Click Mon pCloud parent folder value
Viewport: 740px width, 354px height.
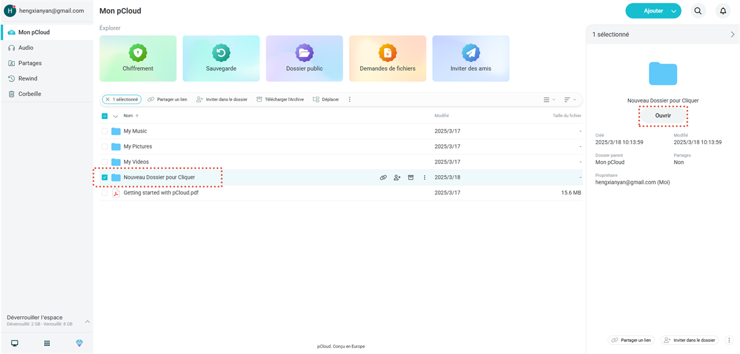click(x=610, y=162)
